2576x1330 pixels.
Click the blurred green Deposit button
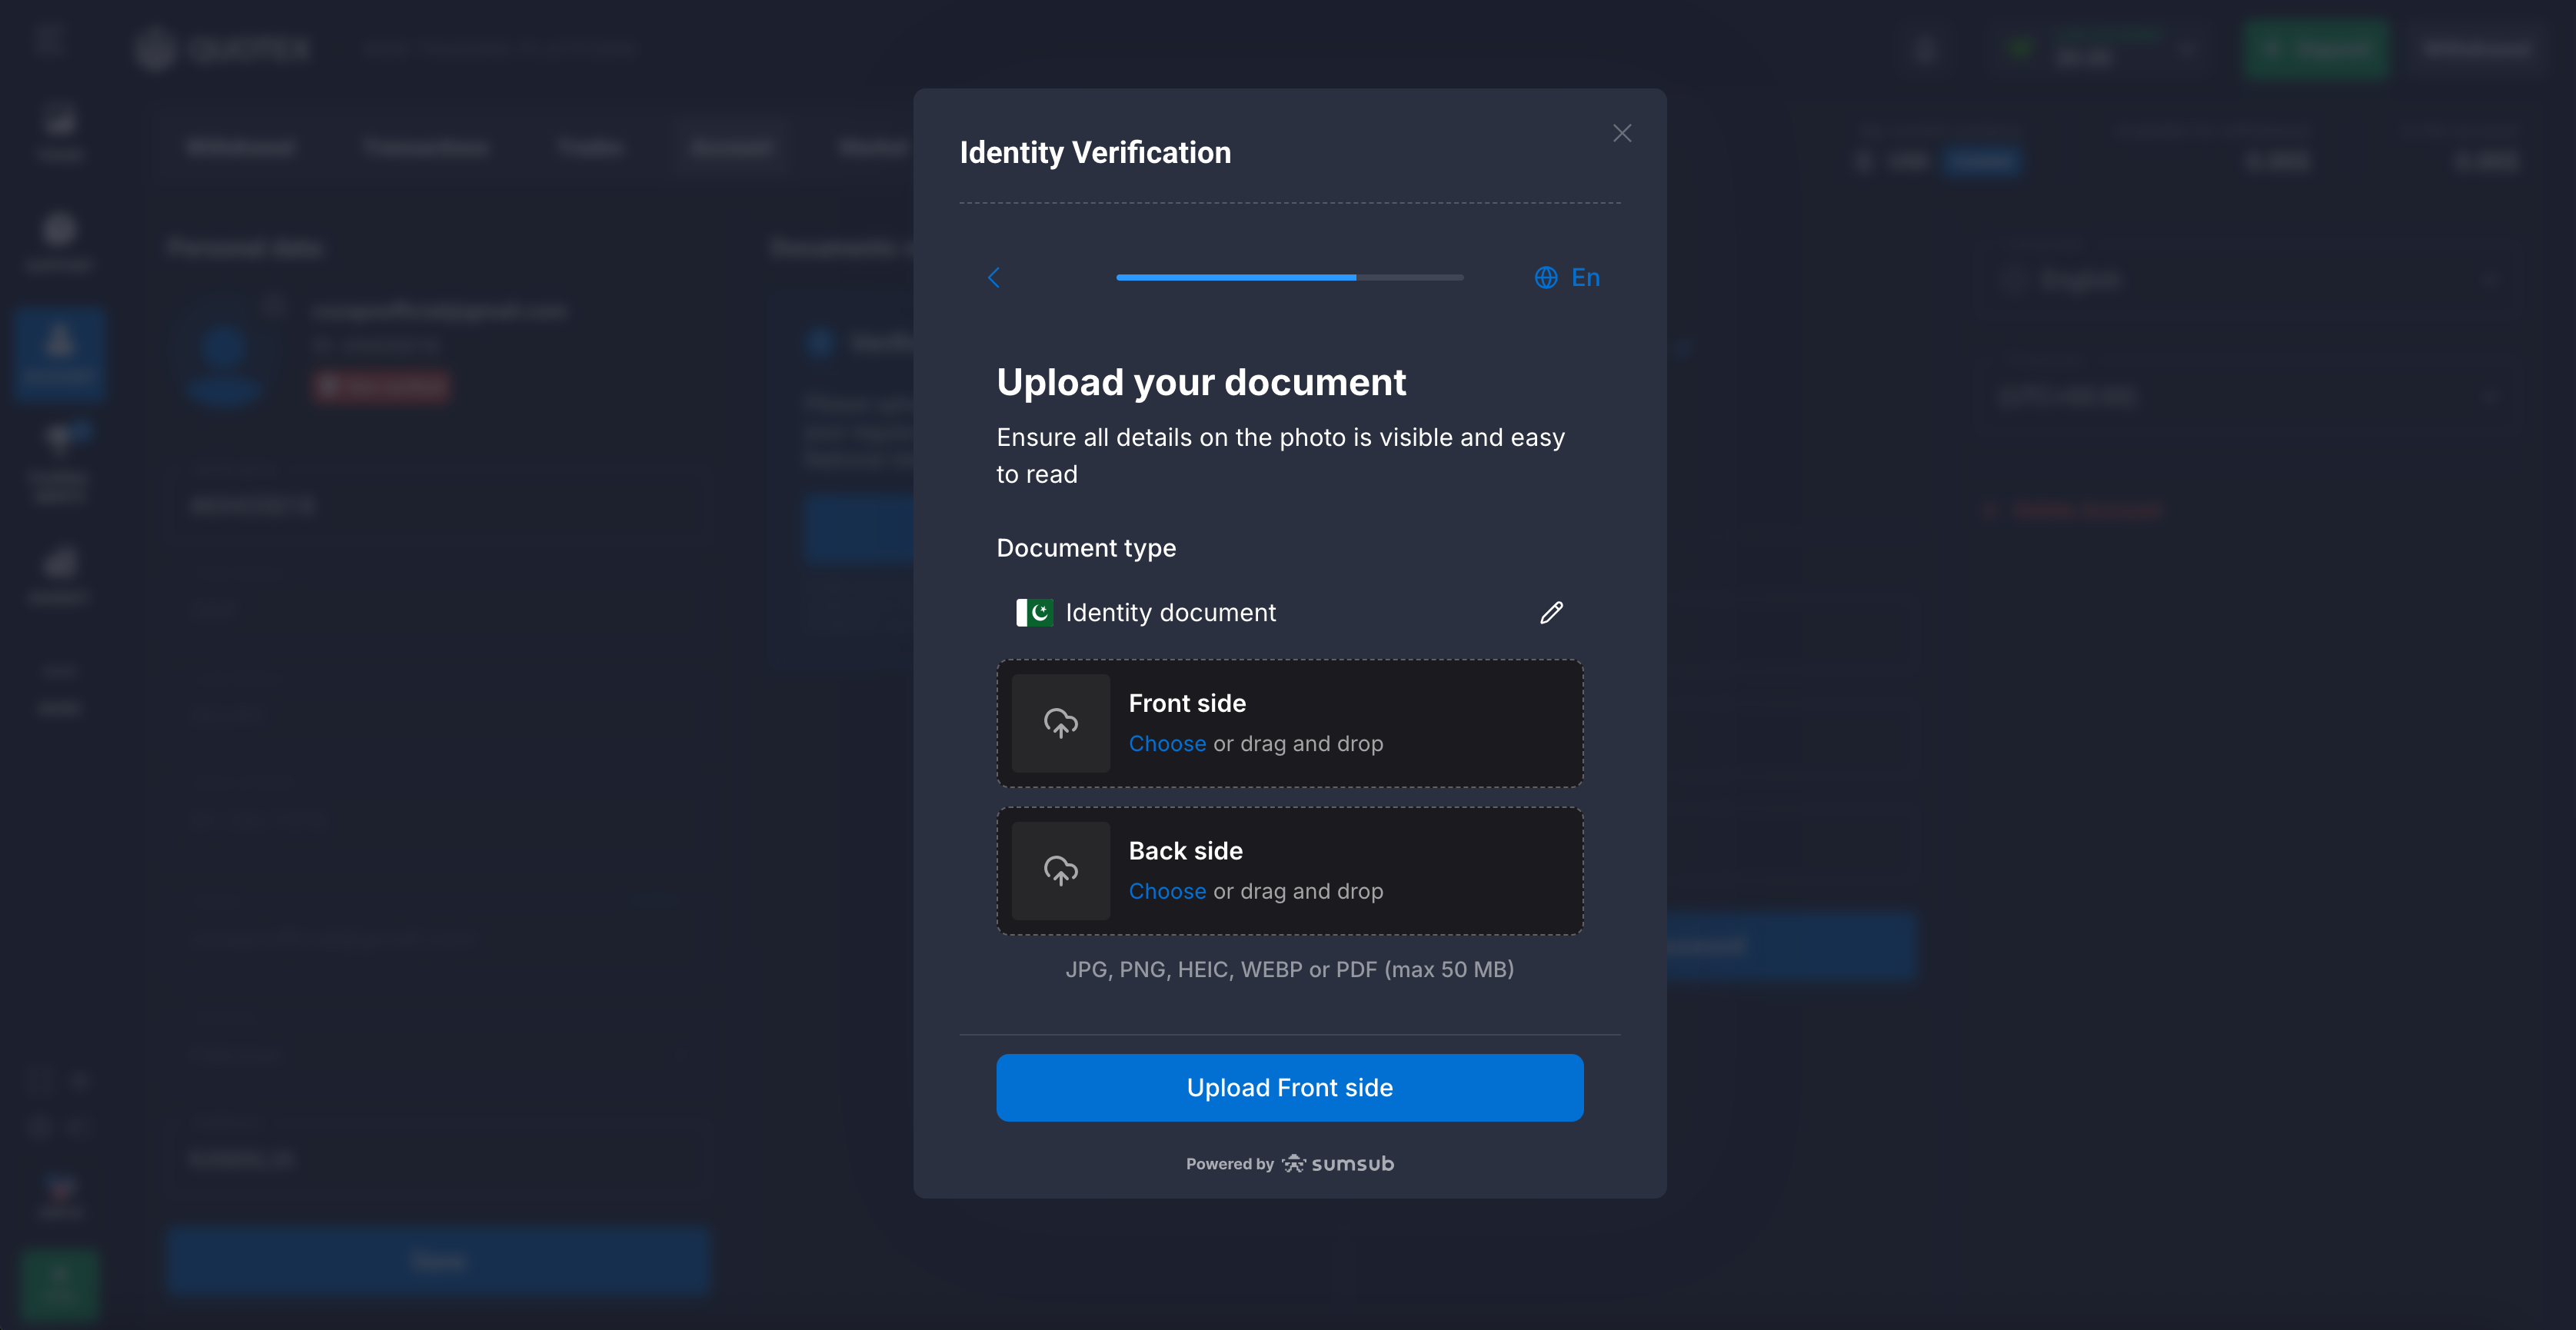[x=2315, y=48]
